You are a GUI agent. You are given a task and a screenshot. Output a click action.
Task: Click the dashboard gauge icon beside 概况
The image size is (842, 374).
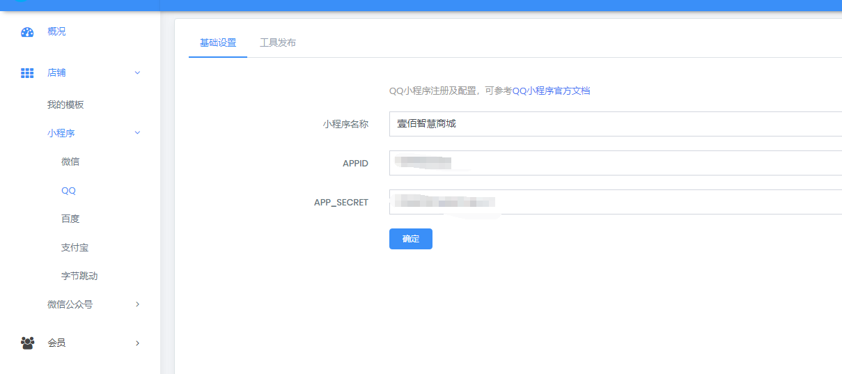[27, 32]
